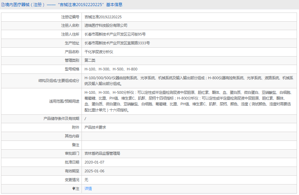Image resolution: width=299 pixels, height=195 pixels.
Task: Select the 产品储存条件及有效期 "/" cell
Action: (85, 118)
